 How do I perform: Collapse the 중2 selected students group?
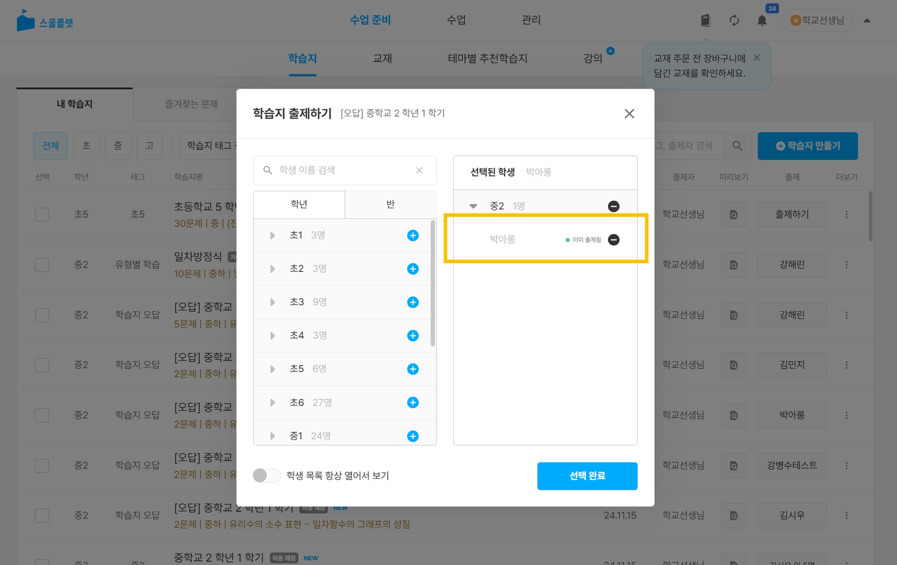(473, 206)
